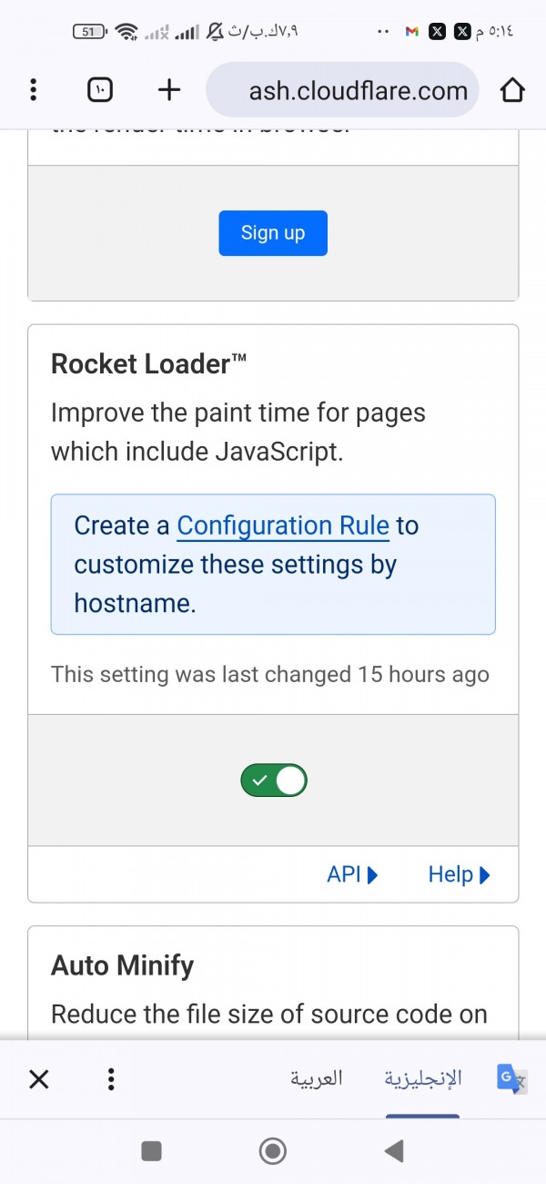Open the browser three-dot menu

(34, 89)
